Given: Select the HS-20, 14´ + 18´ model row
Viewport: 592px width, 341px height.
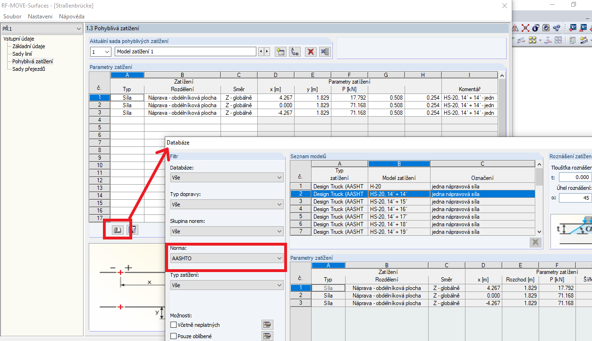Looking at the screenshot, I should pos(413,224).
